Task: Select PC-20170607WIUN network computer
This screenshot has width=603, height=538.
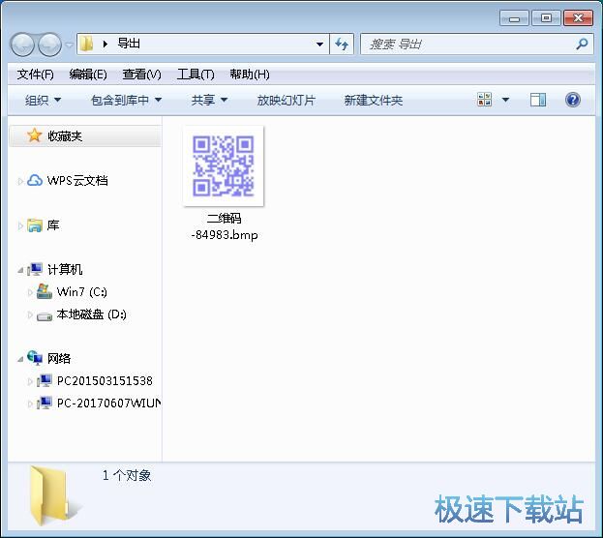Action: 108,403
